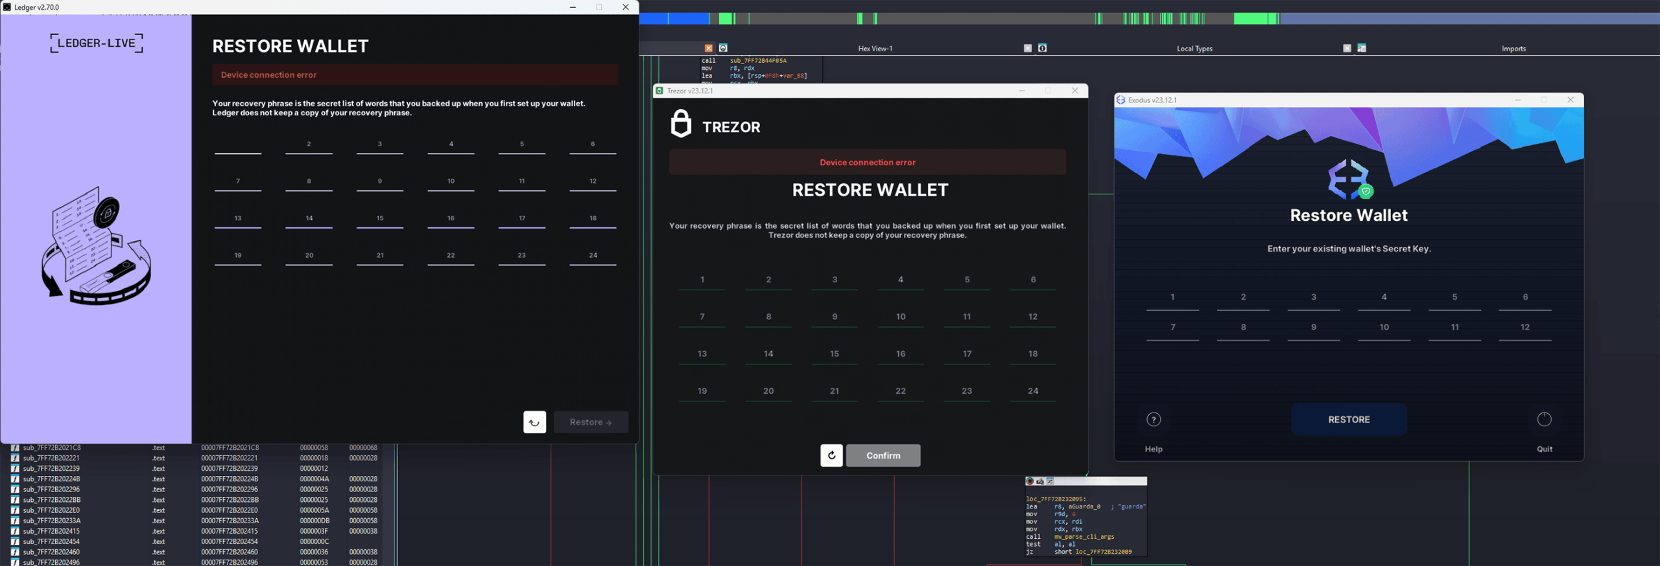Click the Local Types tab icon

(1042, 48)
